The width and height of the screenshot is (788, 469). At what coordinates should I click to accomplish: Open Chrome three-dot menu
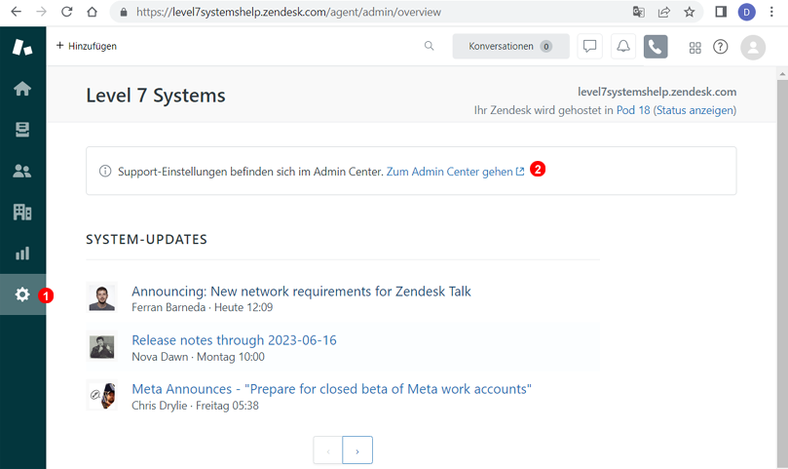(771, 12)
